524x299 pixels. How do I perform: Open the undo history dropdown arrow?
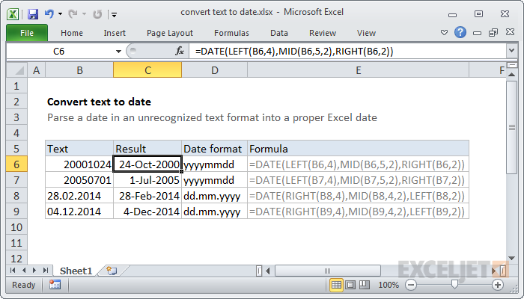(60, 14)
